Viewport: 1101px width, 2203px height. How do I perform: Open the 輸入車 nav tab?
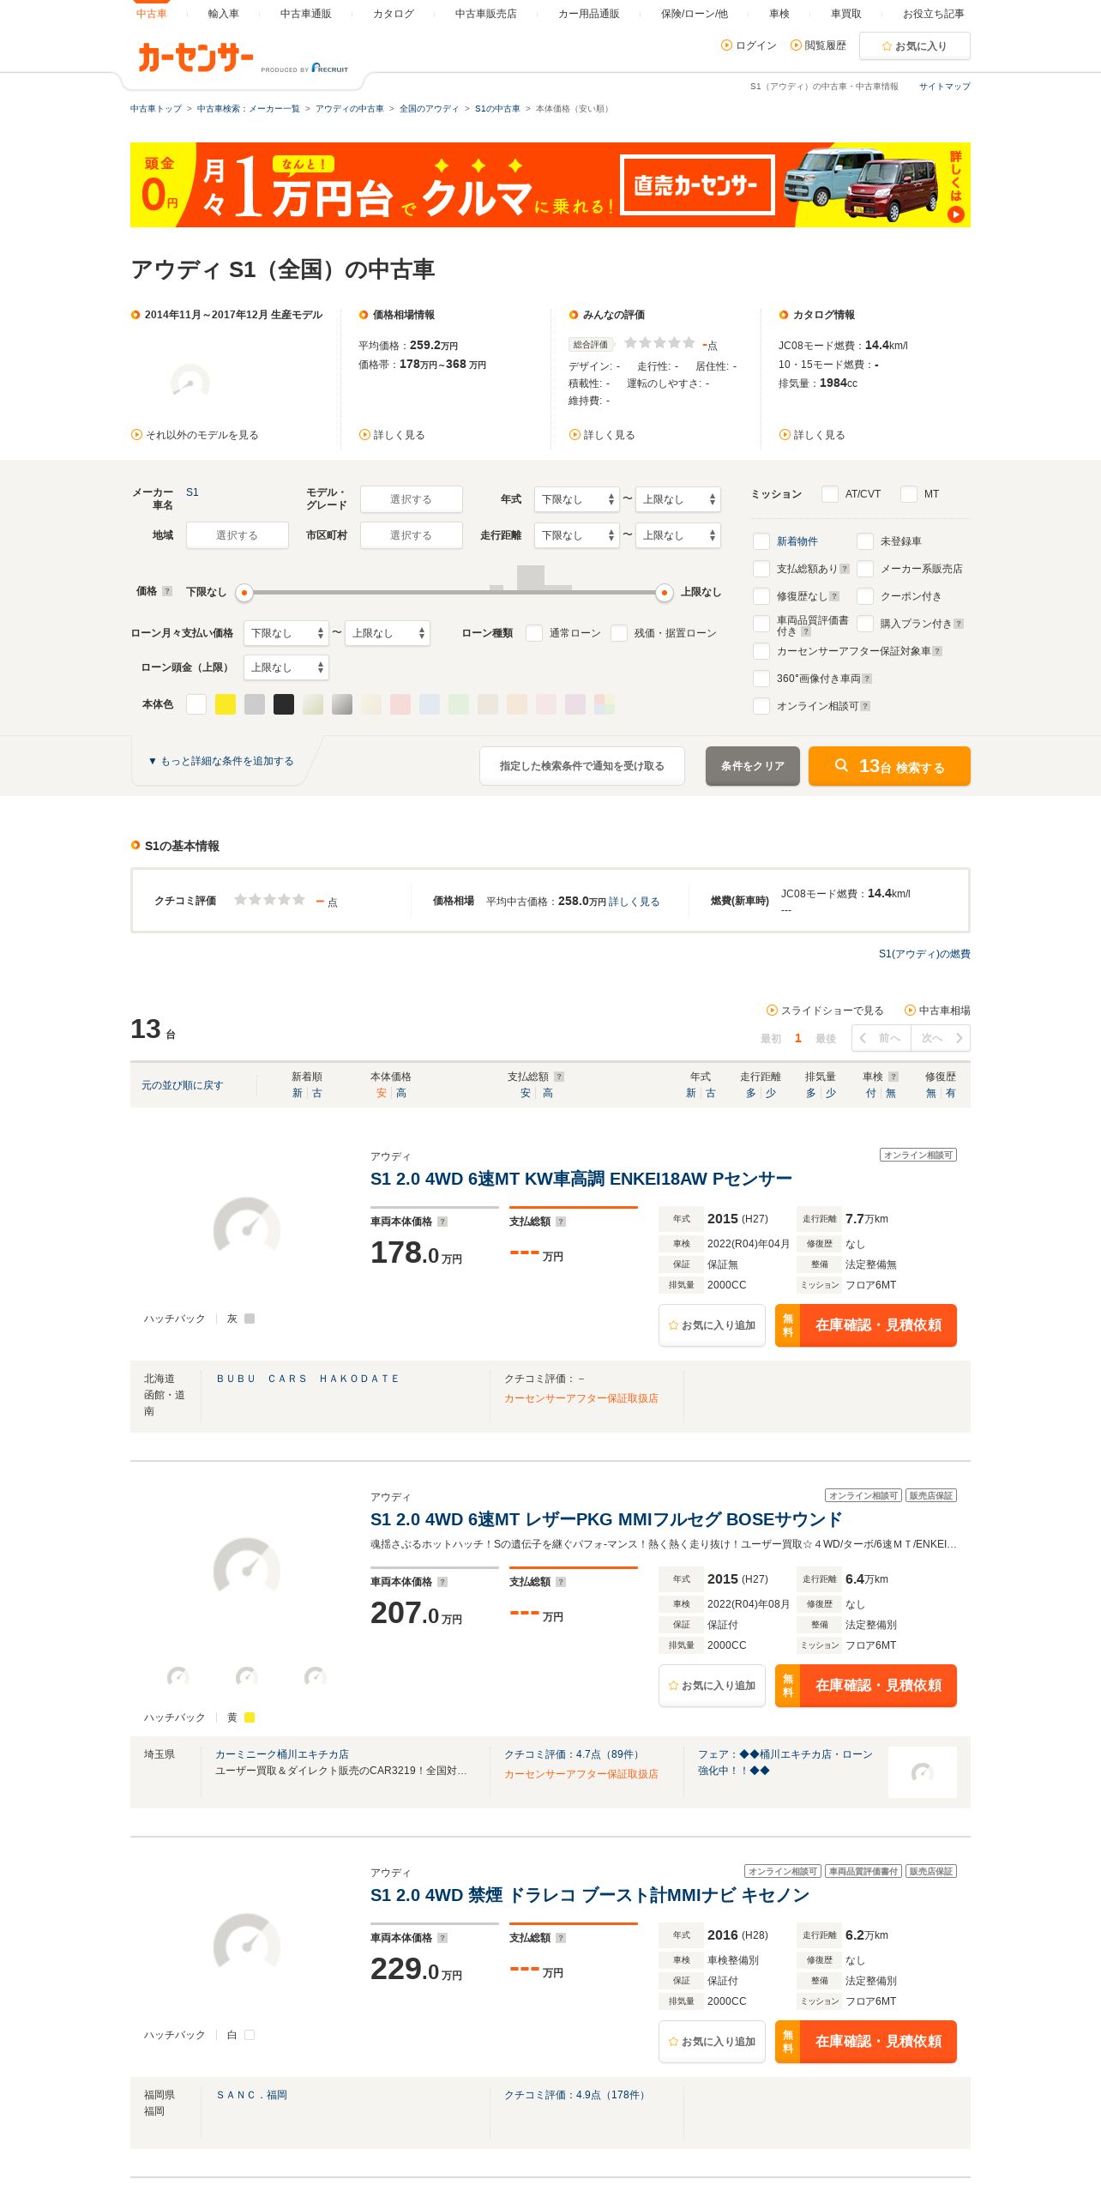pyautogui.click(x=224, y=14)
